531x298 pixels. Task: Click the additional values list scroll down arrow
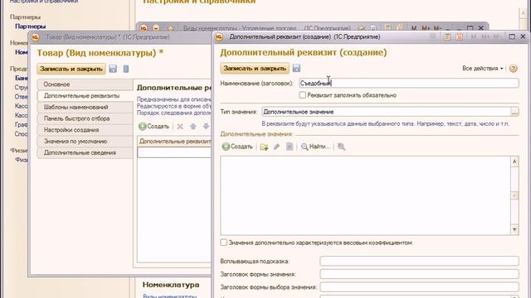click(x=514, y=230)
